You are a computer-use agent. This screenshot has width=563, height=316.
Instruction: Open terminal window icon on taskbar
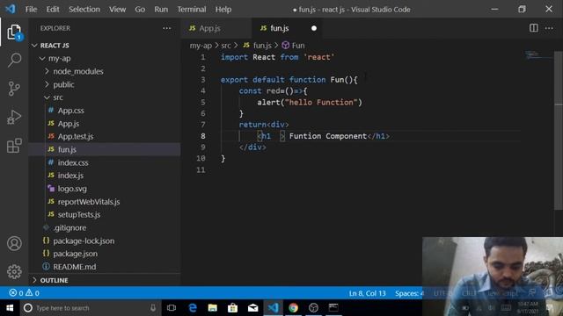click(x=333, y=308)
